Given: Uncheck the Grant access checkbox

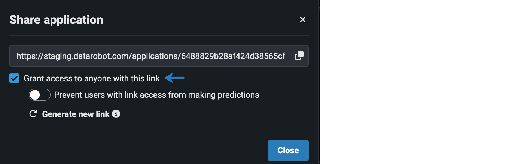Looking at the screenshot, I should coord(14,78).
